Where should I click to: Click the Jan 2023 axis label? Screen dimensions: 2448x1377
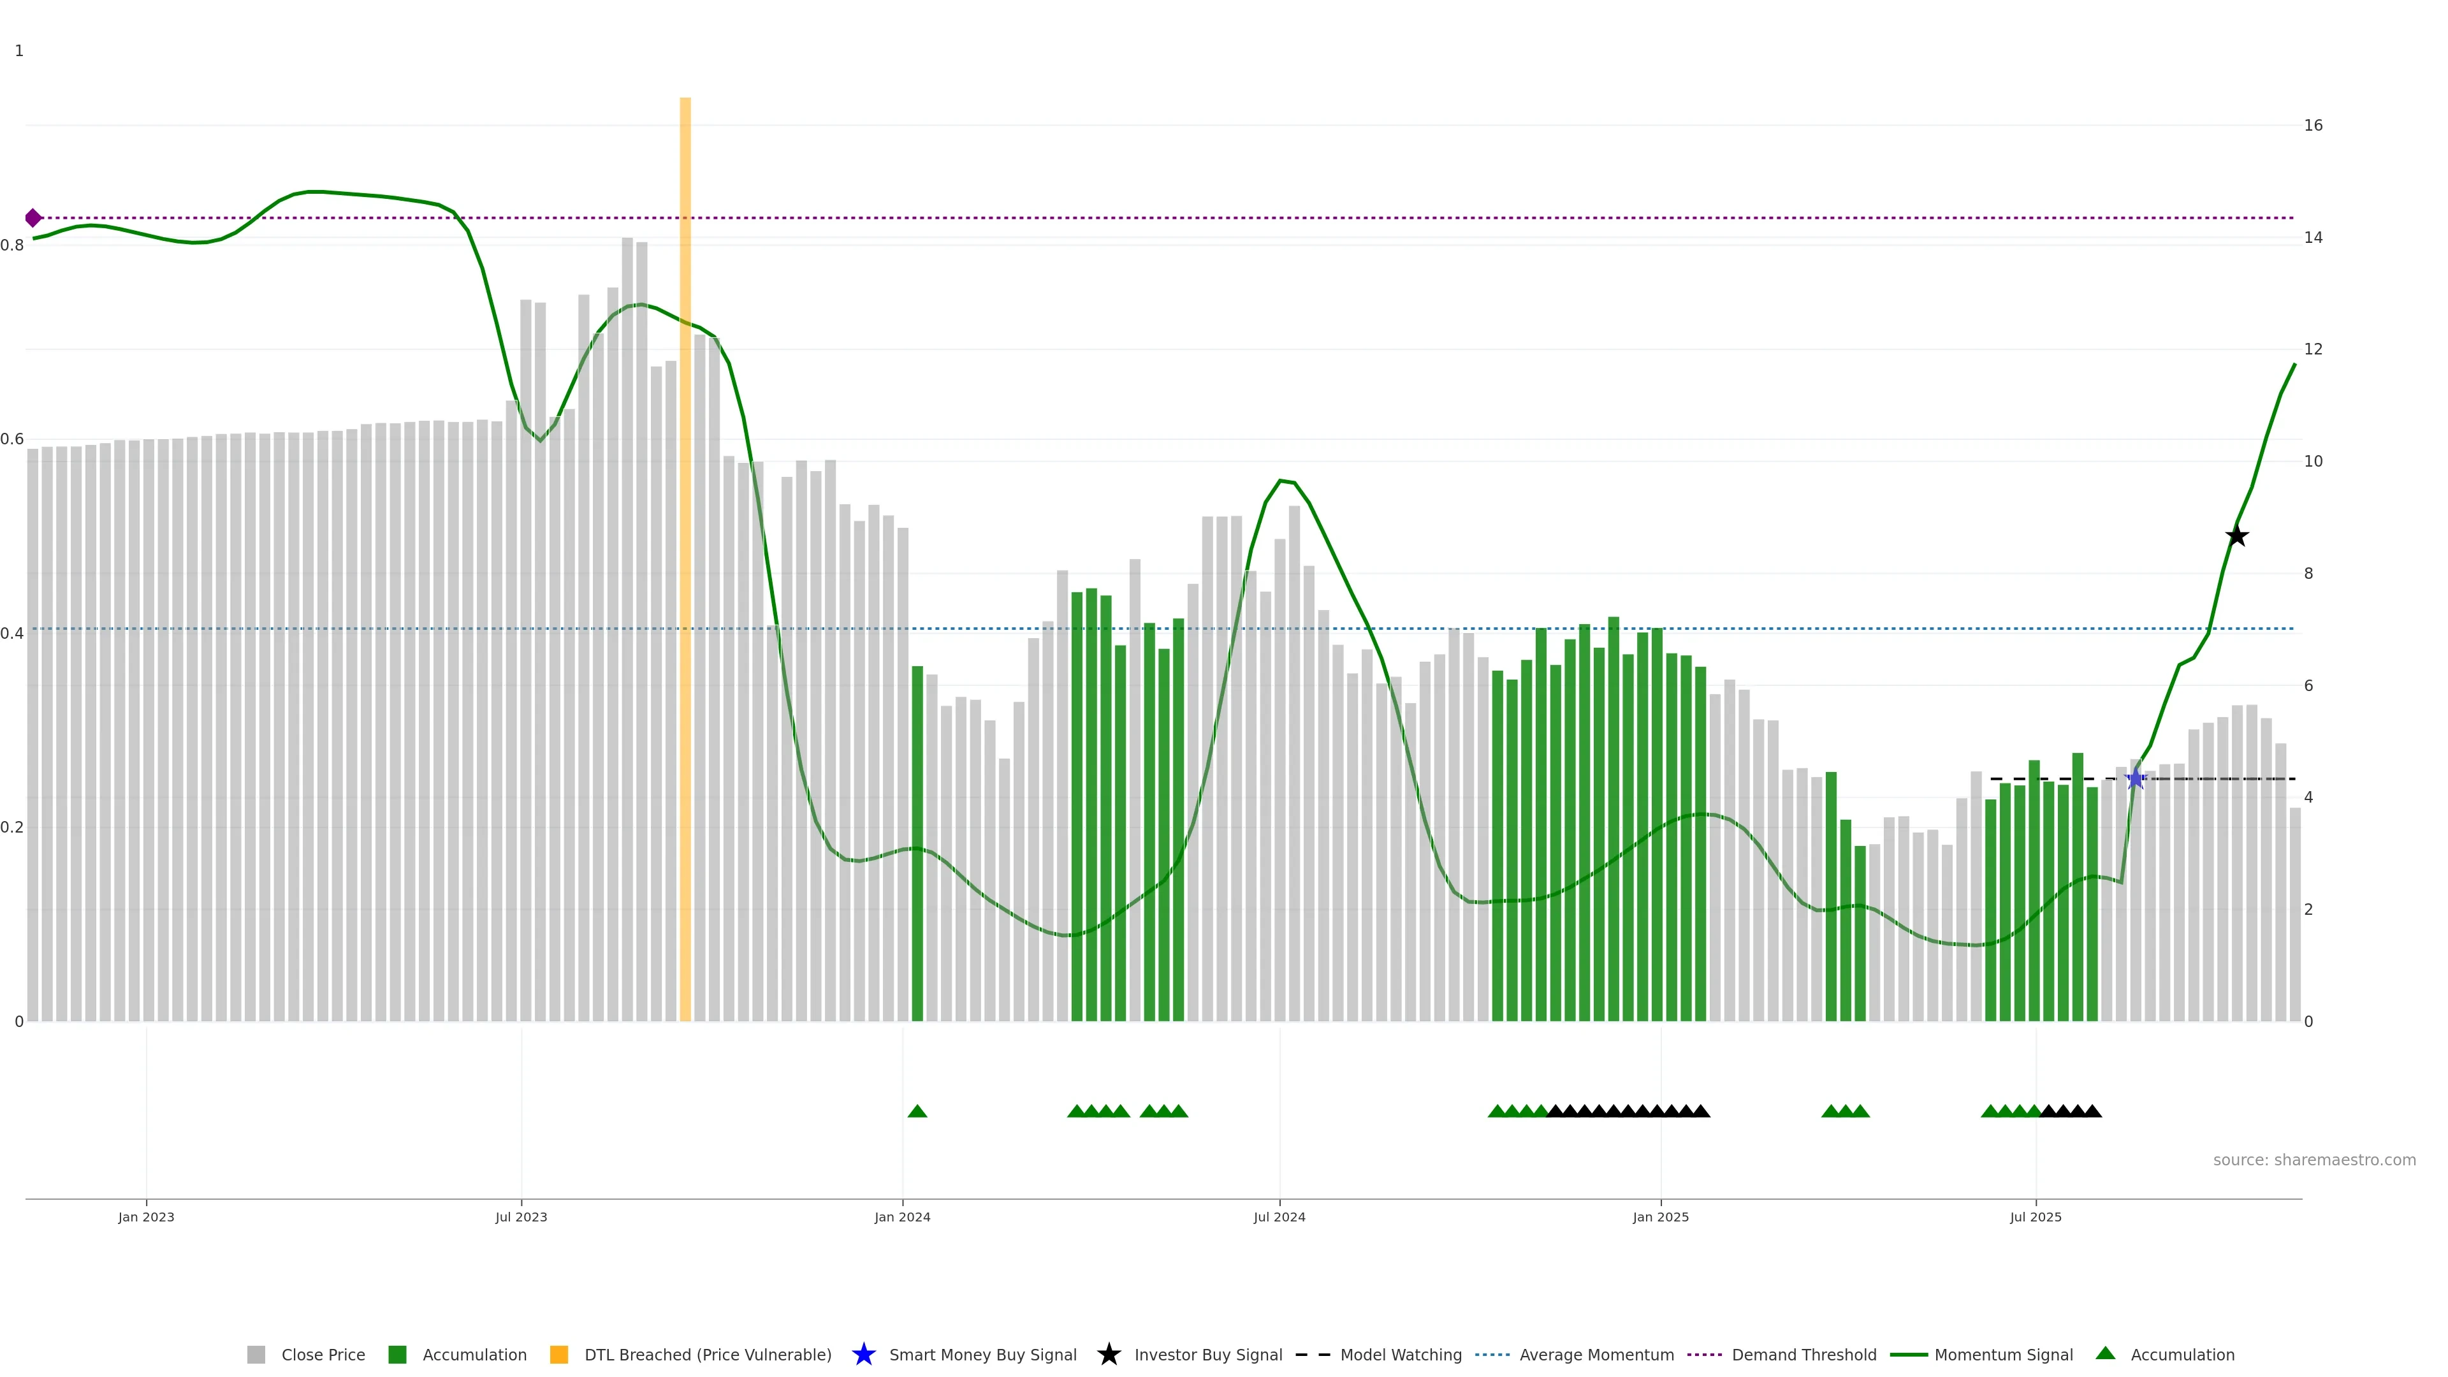tap(147, 1216)
